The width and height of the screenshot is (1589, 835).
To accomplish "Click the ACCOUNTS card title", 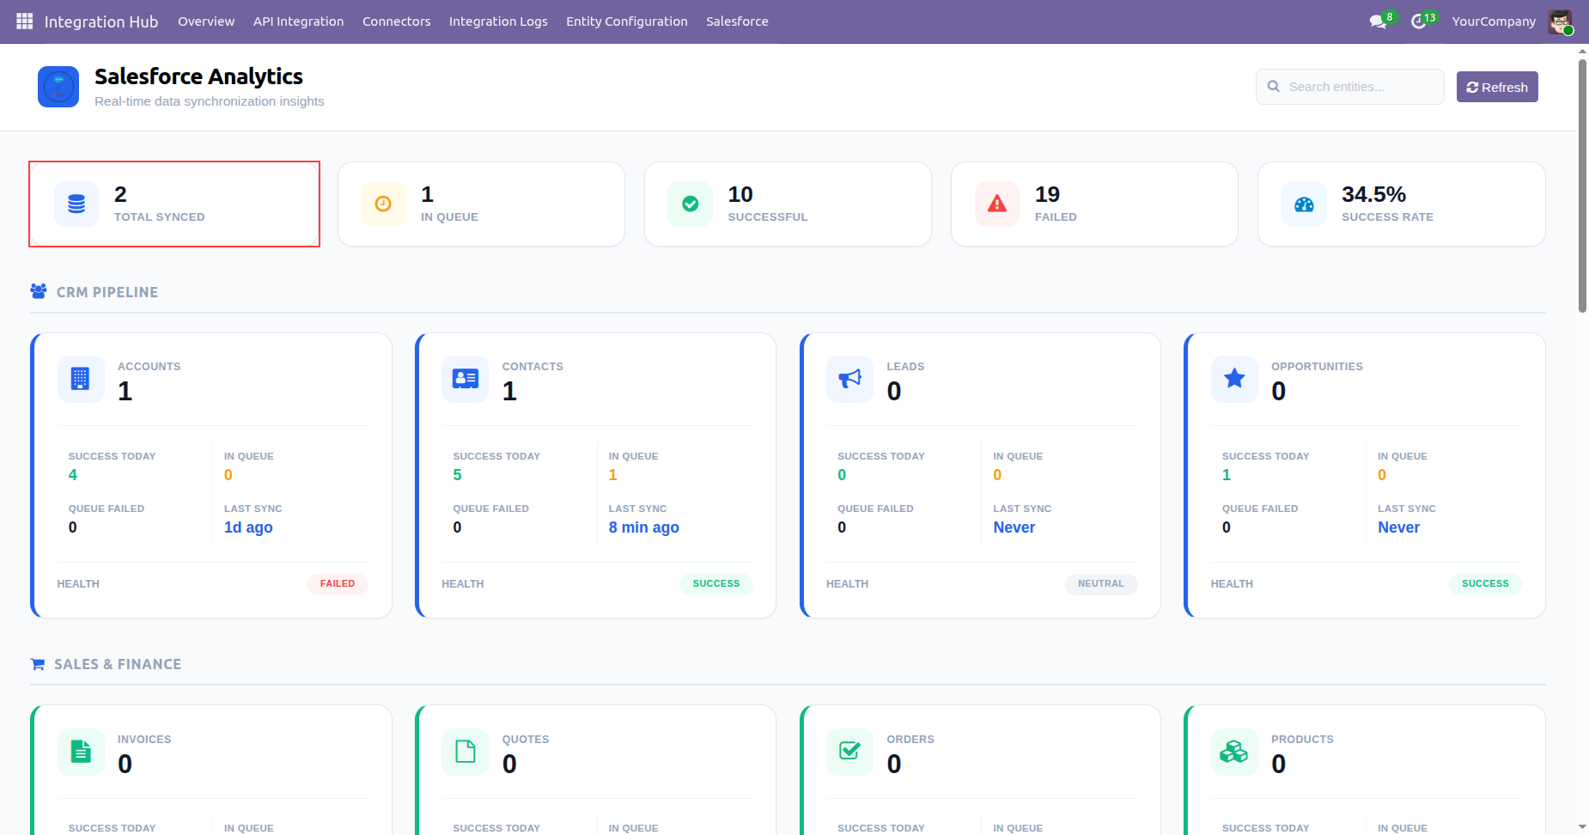I will coord(149,366).
